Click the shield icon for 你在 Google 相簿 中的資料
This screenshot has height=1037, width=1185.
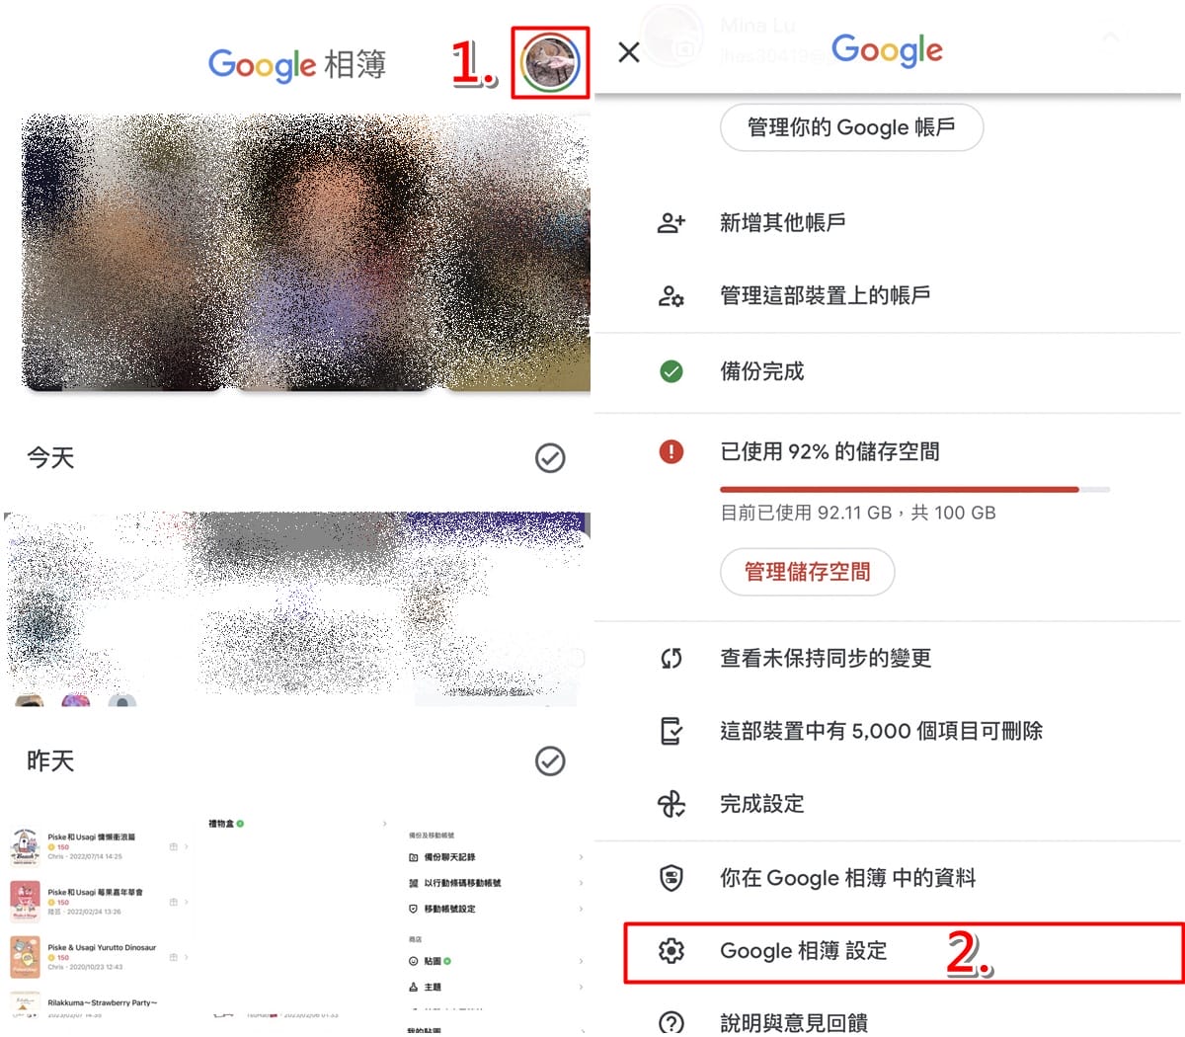click(671, 877)
